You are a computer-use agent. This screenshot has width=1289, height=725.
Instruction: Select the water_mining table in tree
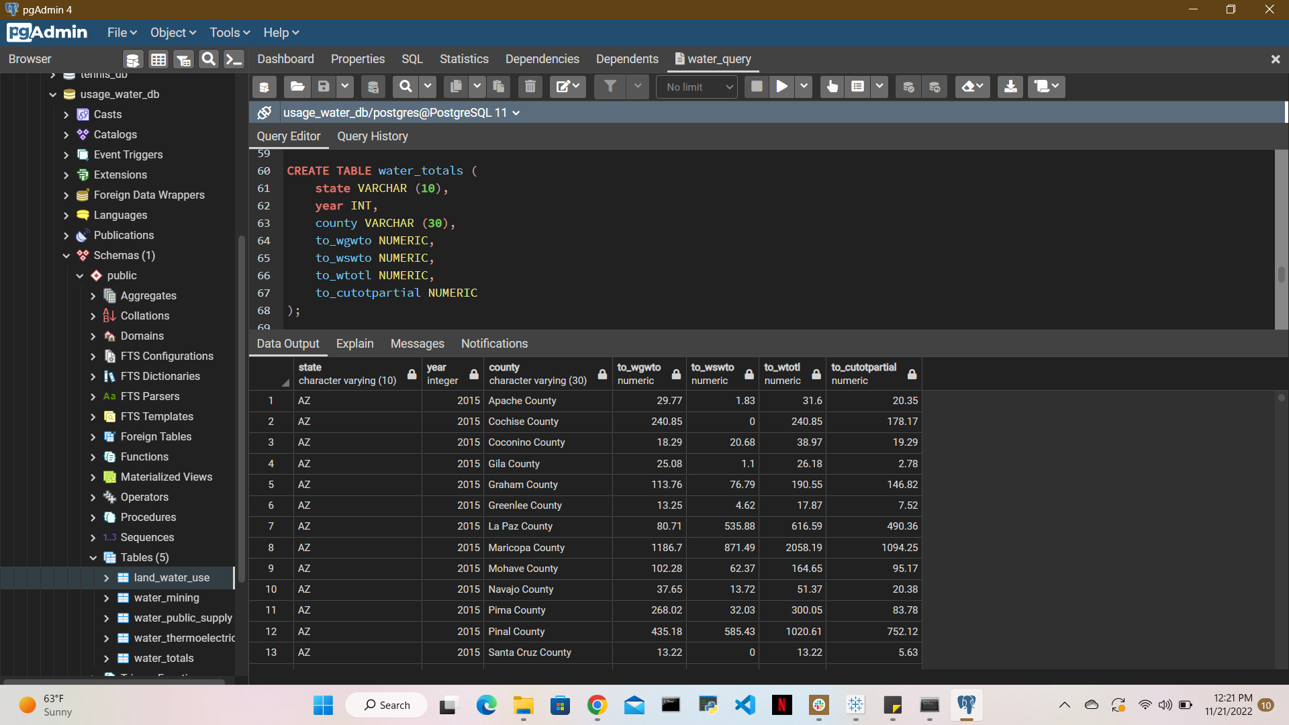coord(166,597)
